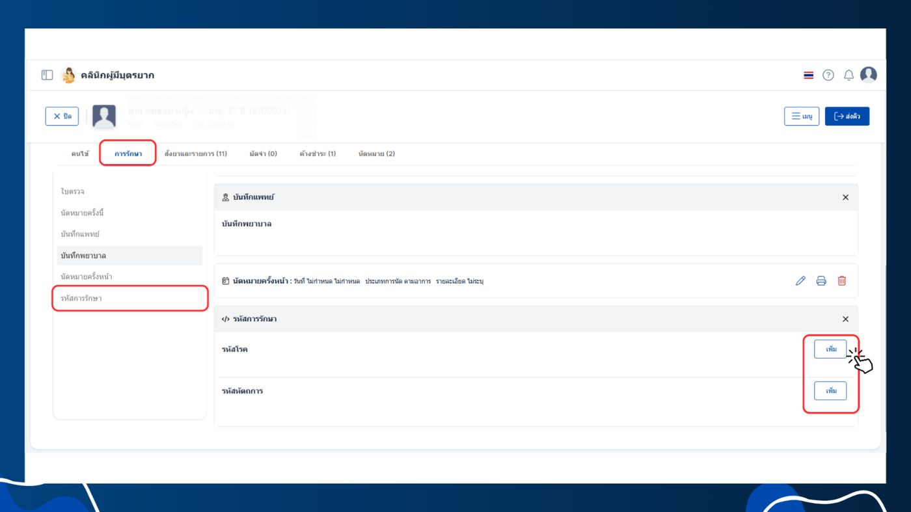Viewport: 911px width, 512px height.
Task: Open the ค้างชำระ (1) tab
Action: (318, 154)
